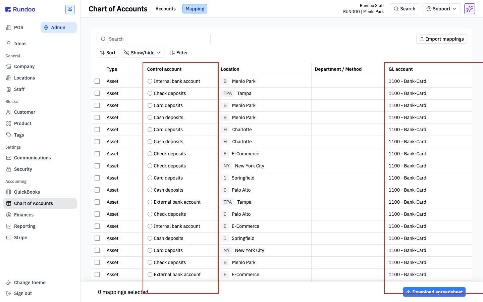The width and height of the screenshot is (483, 302).
Task: Toggle the sidebar pin icon
Action: (x=70, y=9)
